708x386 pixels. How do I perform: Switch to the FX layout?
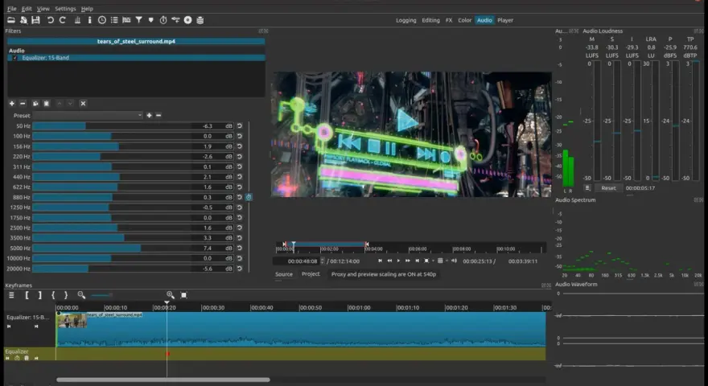(449, 20)
